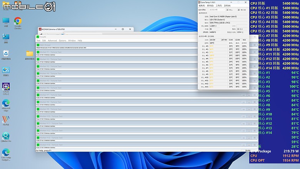Expand the CPU selection dropdown in Core Temp
300x169 pixels.
(x=217, y=10)
